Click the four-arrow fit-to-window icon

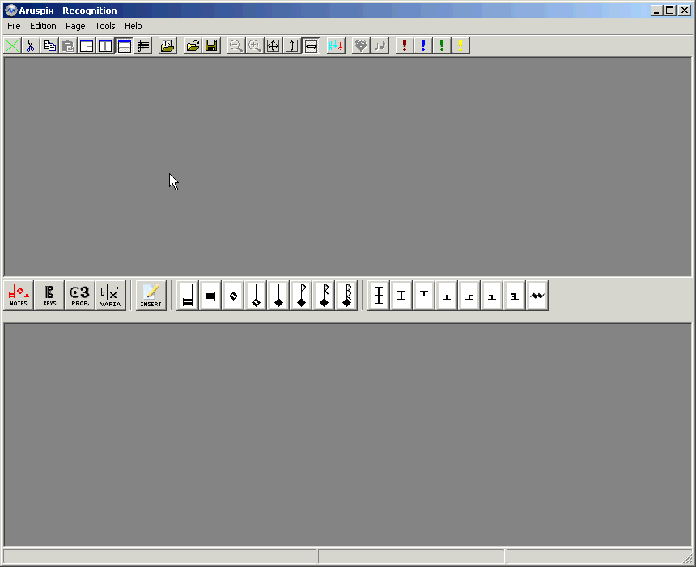(273, 46)
